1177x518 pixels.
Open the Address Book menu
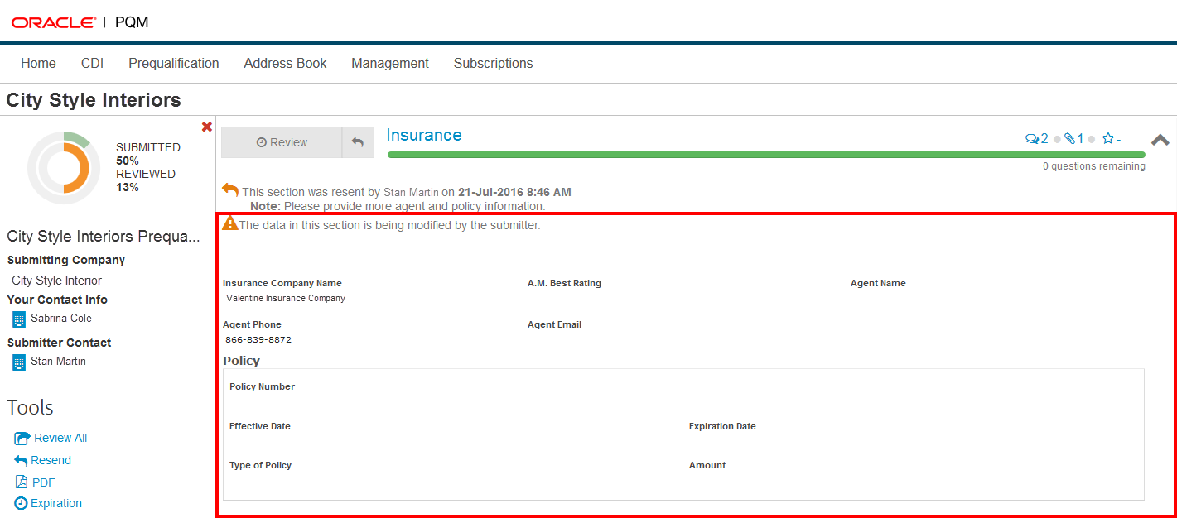(285, 63)
